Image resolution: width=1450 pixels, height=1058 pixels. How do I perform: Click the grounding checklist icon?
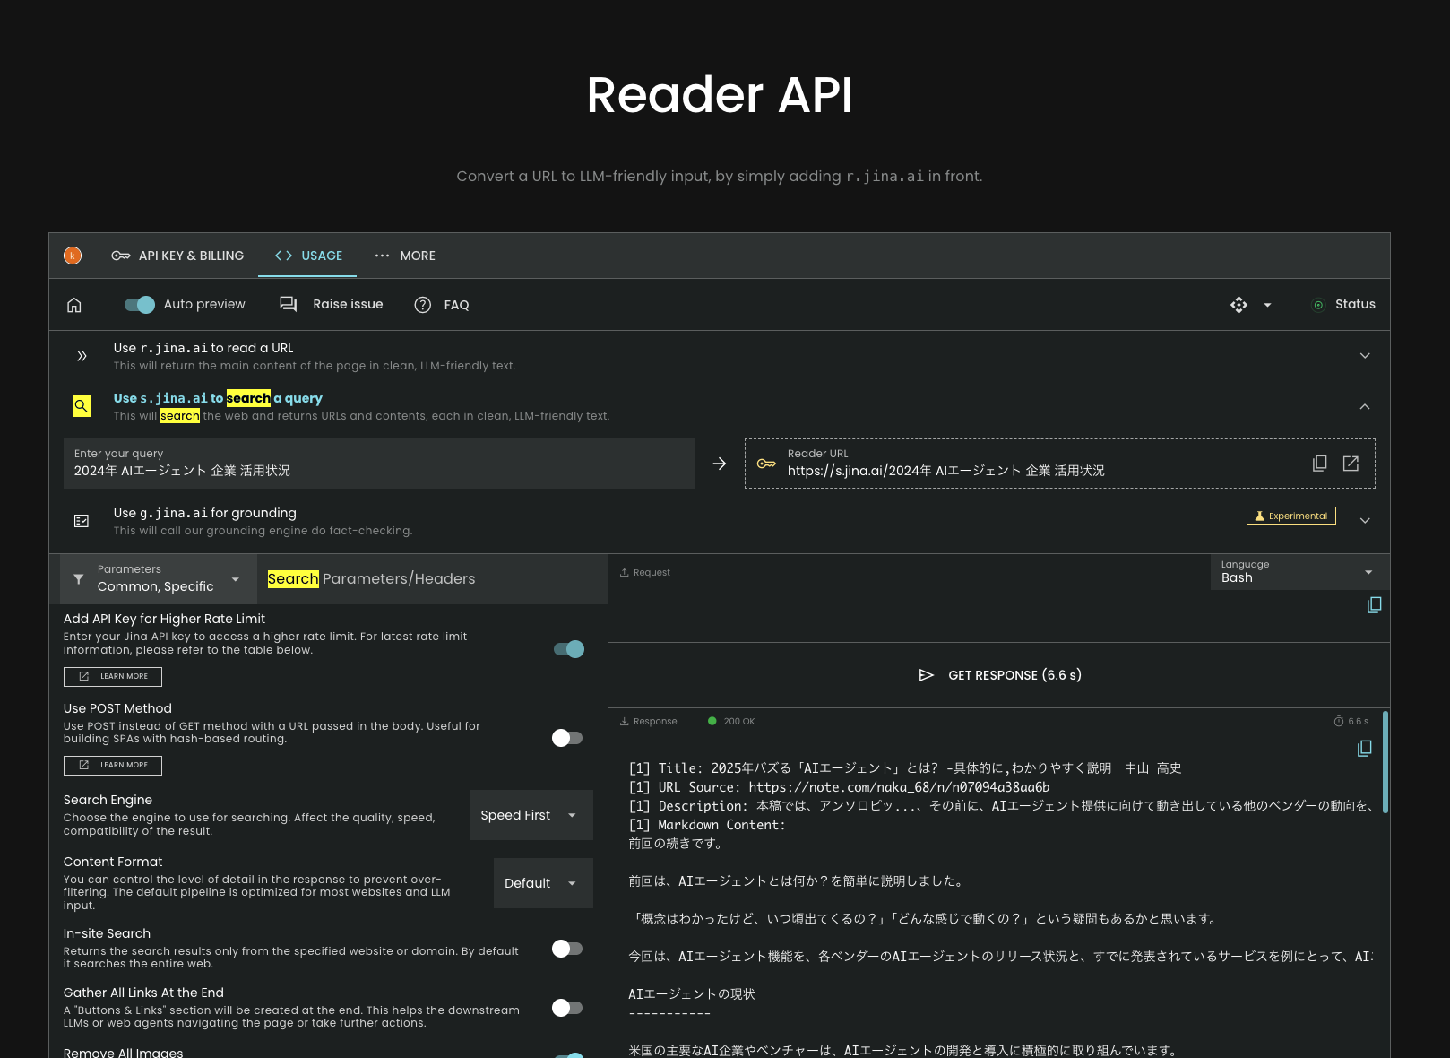pos(82,521)
